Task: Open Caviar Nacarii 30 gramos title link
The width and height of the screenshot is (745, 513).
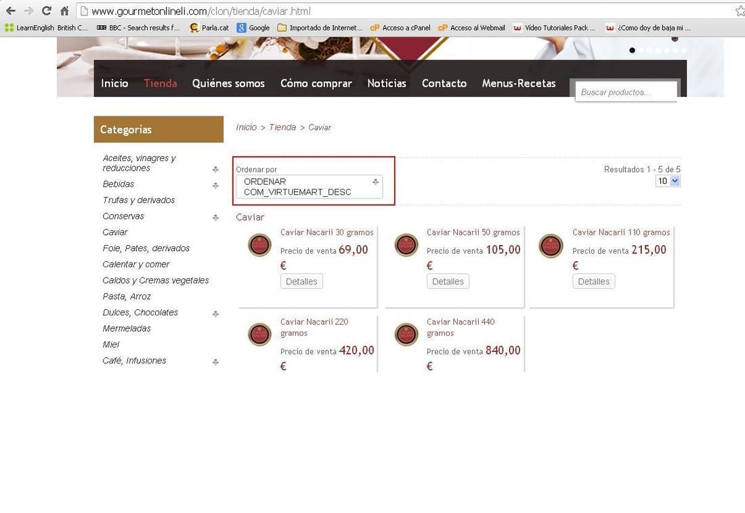Action: [327, 232]
